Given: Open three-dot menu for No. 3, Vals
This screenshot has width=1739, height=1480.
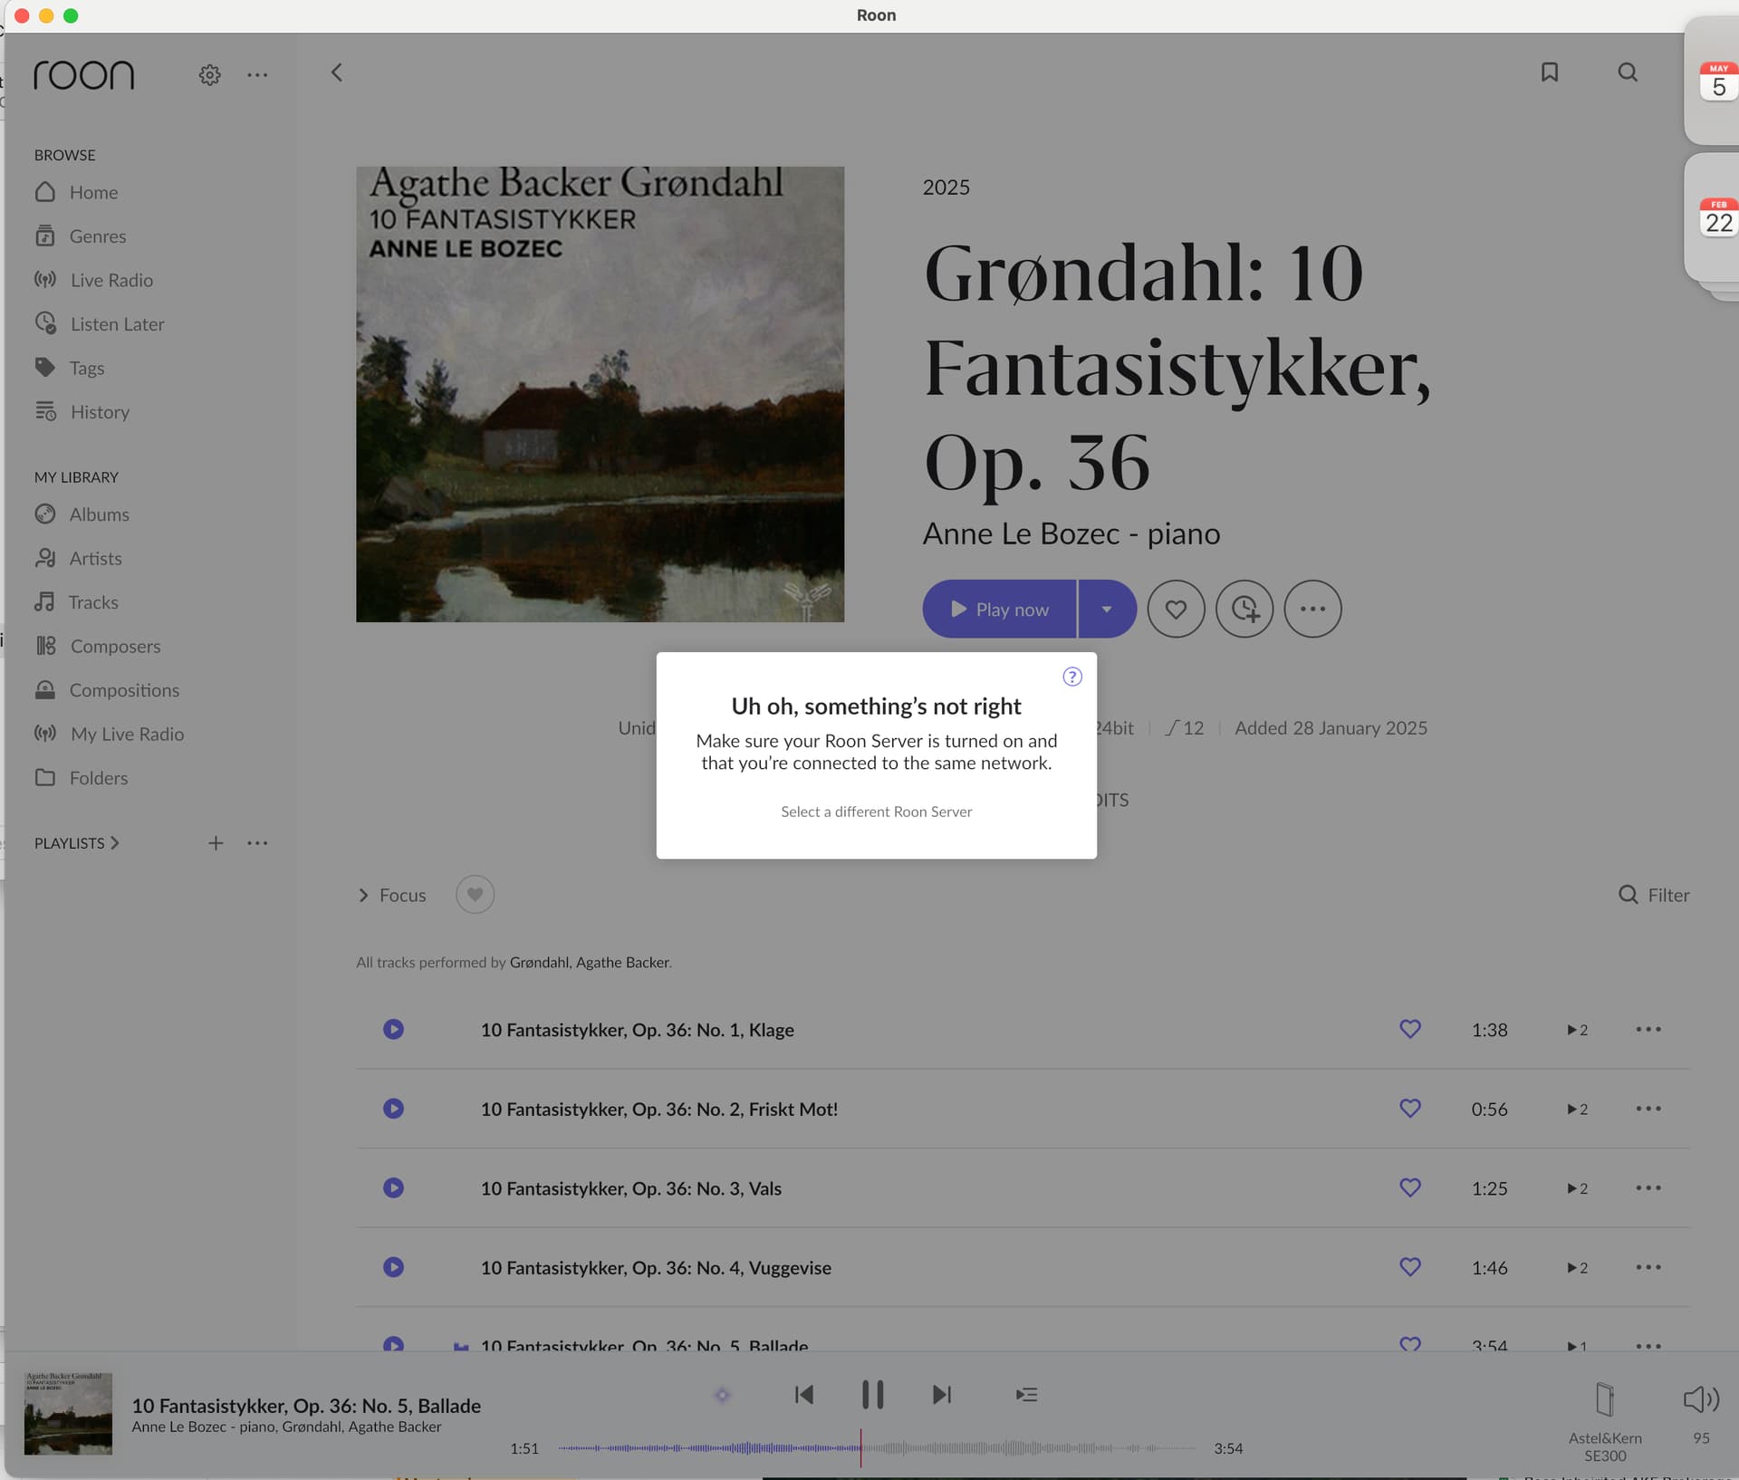Looking at the screenshot, I should click(1648, 1187).
